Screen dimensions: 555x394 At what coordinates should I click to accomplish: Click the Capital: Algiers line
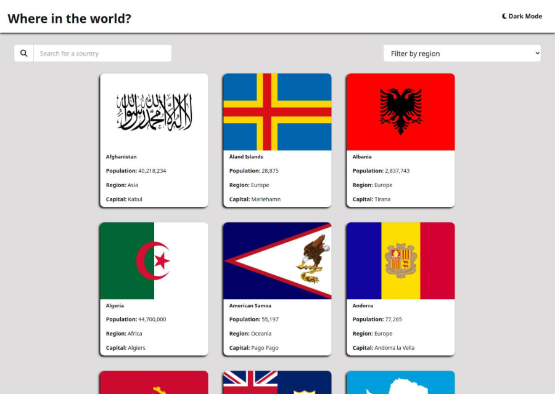tap(126, 348)
